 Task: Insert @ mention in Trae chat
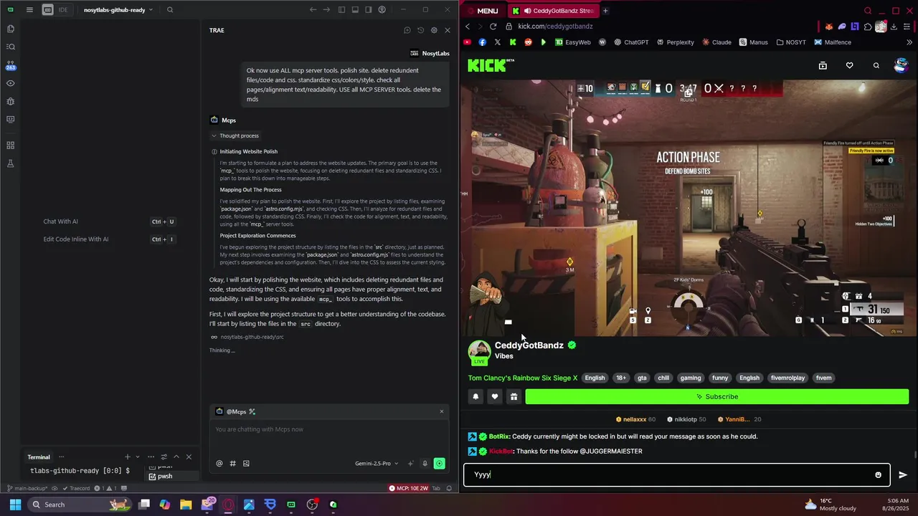click(x=219, y=464)
